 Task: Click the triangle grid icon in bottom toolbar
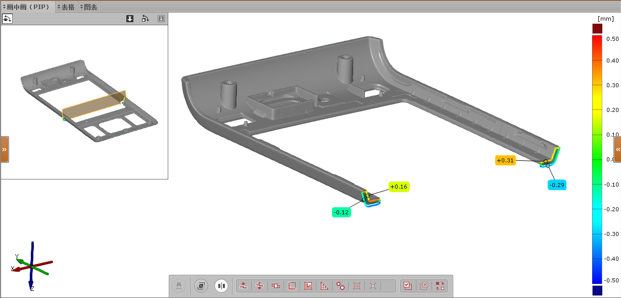(x=324, y=286)
